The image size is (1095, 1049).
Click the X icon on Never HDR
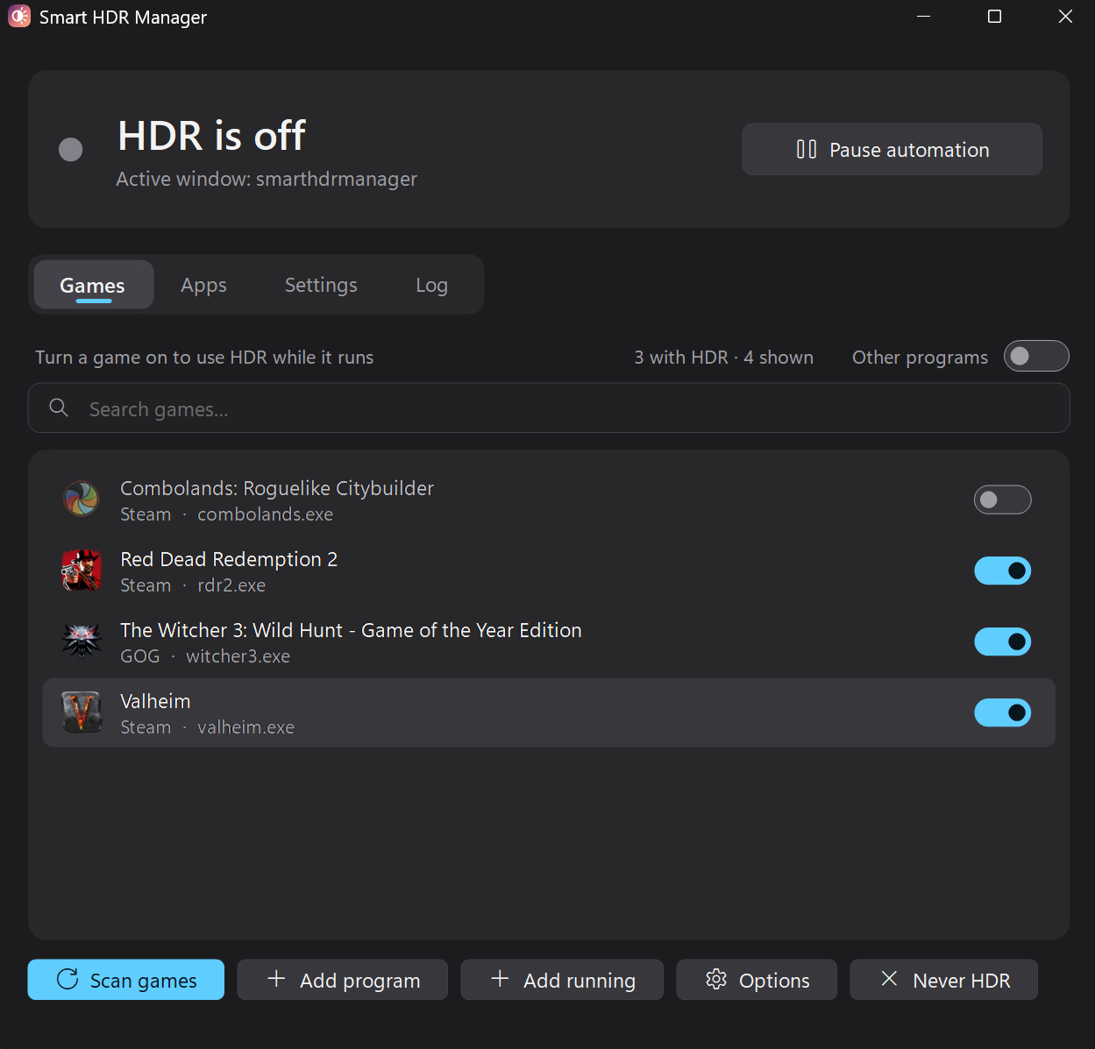[889, 979]
